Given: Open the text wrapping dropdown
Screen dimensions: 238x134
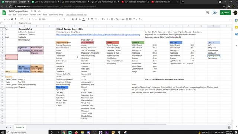Looking at the screenshot, I should click(113, 19).
